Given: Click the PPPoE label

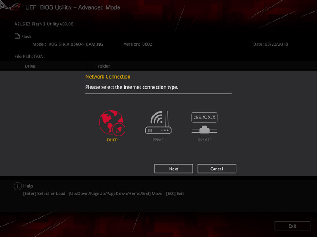Looking at the screenshot, I should click(x=158, y=140).
